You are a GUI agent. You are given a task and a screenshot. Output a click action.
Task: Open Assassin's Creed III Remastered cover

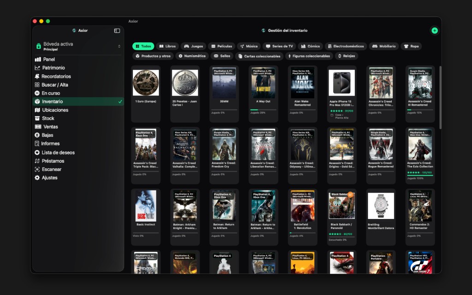coord(420,83)
